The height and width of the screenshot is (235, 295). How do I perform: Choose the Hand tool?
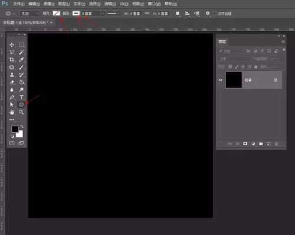pos(12,112)
